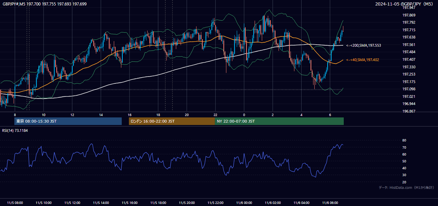Click the bottom time label 11/6 02:00

coord(272,203)
